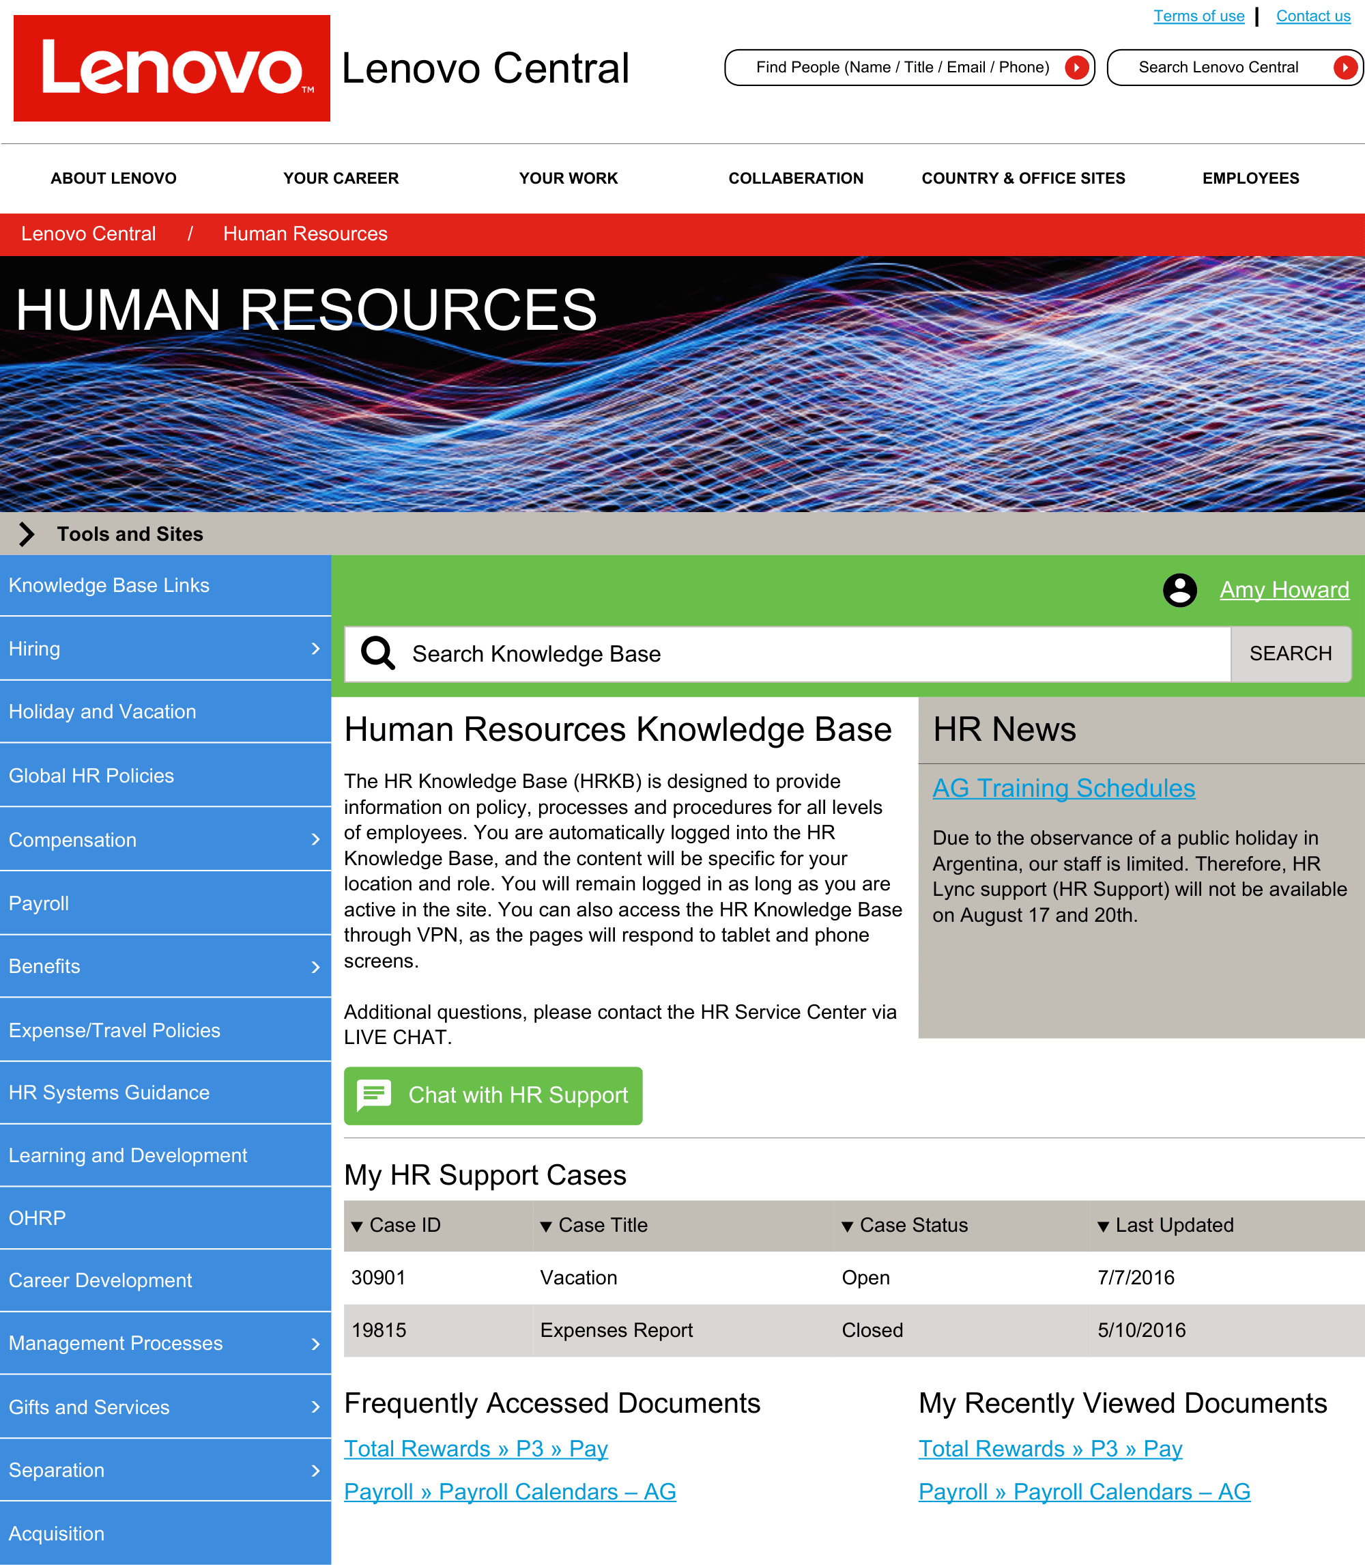
Task: Open the COLLABERATION menu
Action: 796,178
